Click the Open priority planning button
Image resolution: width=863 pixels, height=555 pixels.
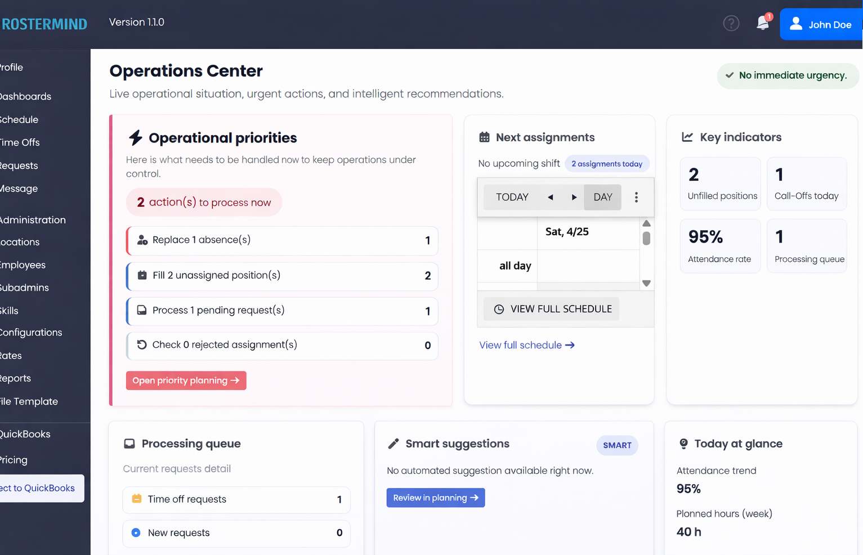(186, 381)
